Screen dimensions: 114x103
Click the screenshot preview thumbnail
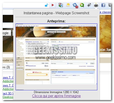coord(56,57)
